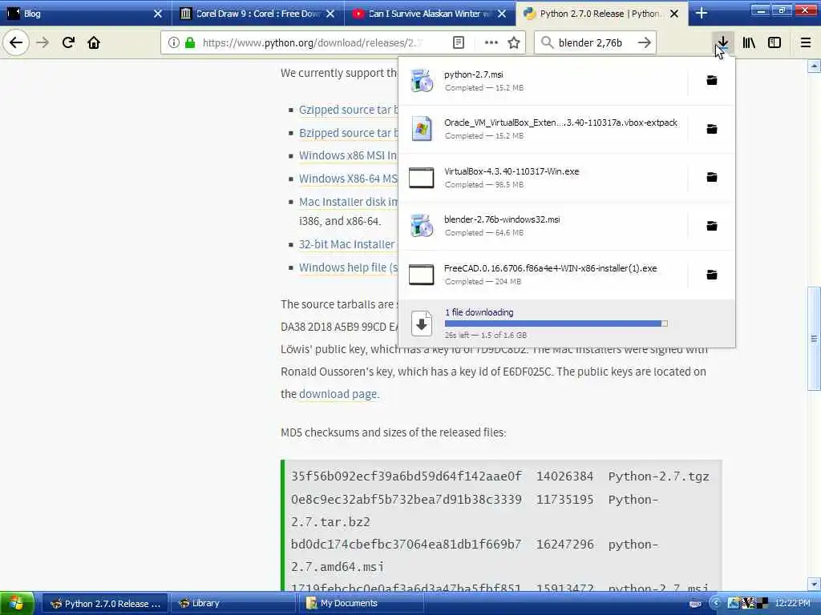Open the Firefox hamburger menu
The height and width of the screenshot is (615, 821).
point(805,42)
